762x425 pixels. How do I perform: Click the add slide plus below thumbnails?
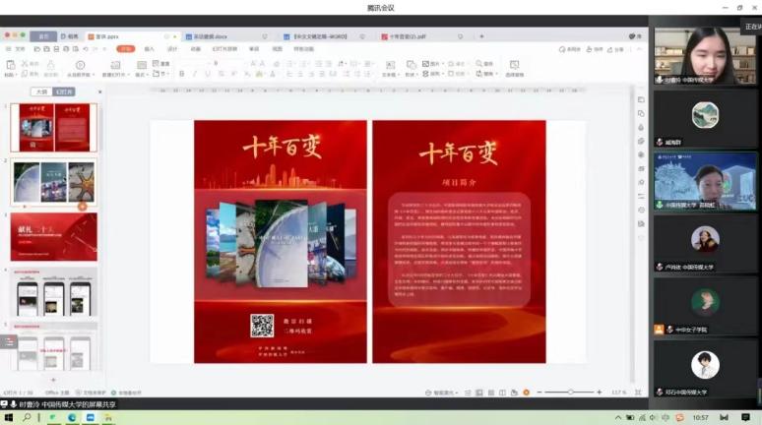(x=53, y=380)
